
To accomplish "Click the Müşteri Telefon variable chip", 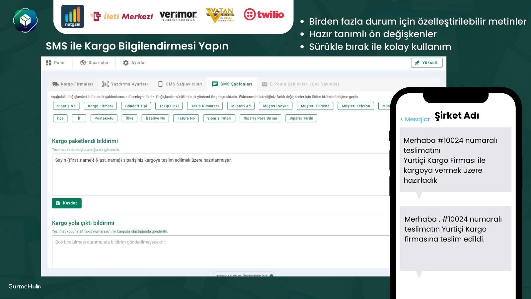I will [x=356, y=106].
